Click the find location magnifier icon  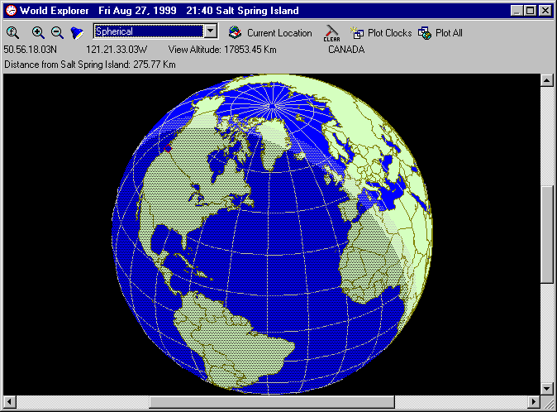coord(12,33)
